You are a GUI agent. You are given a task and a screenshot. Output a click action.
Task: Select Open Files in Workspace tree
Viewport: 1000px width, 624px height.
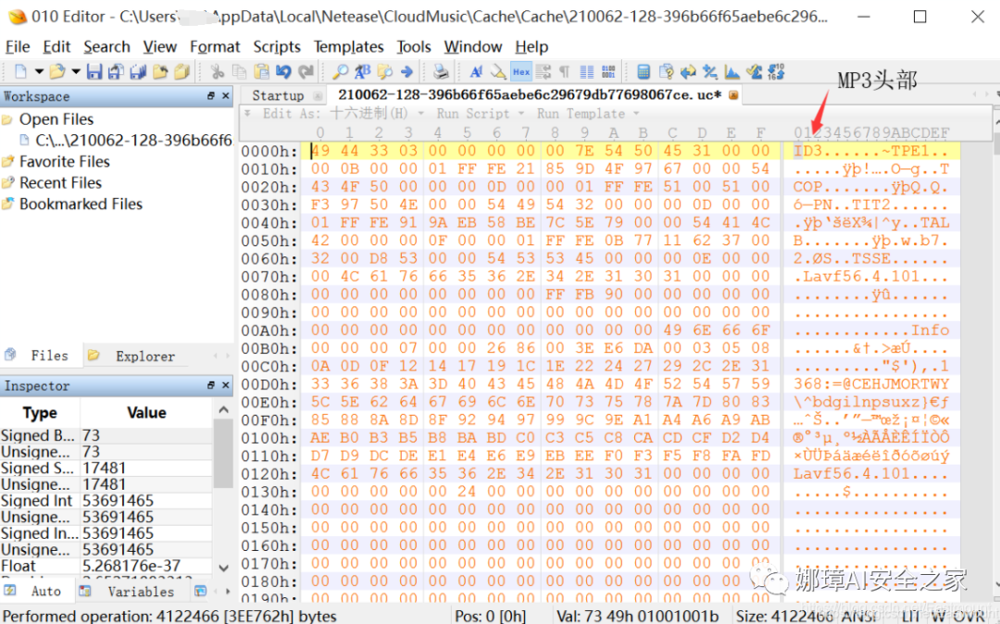pyautogui.click(x=56, y=119)
